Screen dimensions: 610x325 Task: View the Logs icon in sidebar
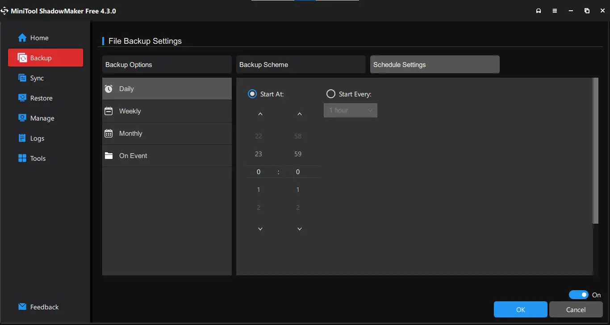coord(22,138)
